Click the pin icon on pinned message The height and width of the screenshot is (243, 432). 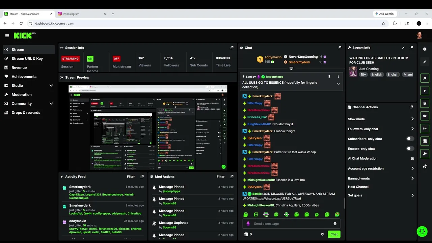[329, 77]
